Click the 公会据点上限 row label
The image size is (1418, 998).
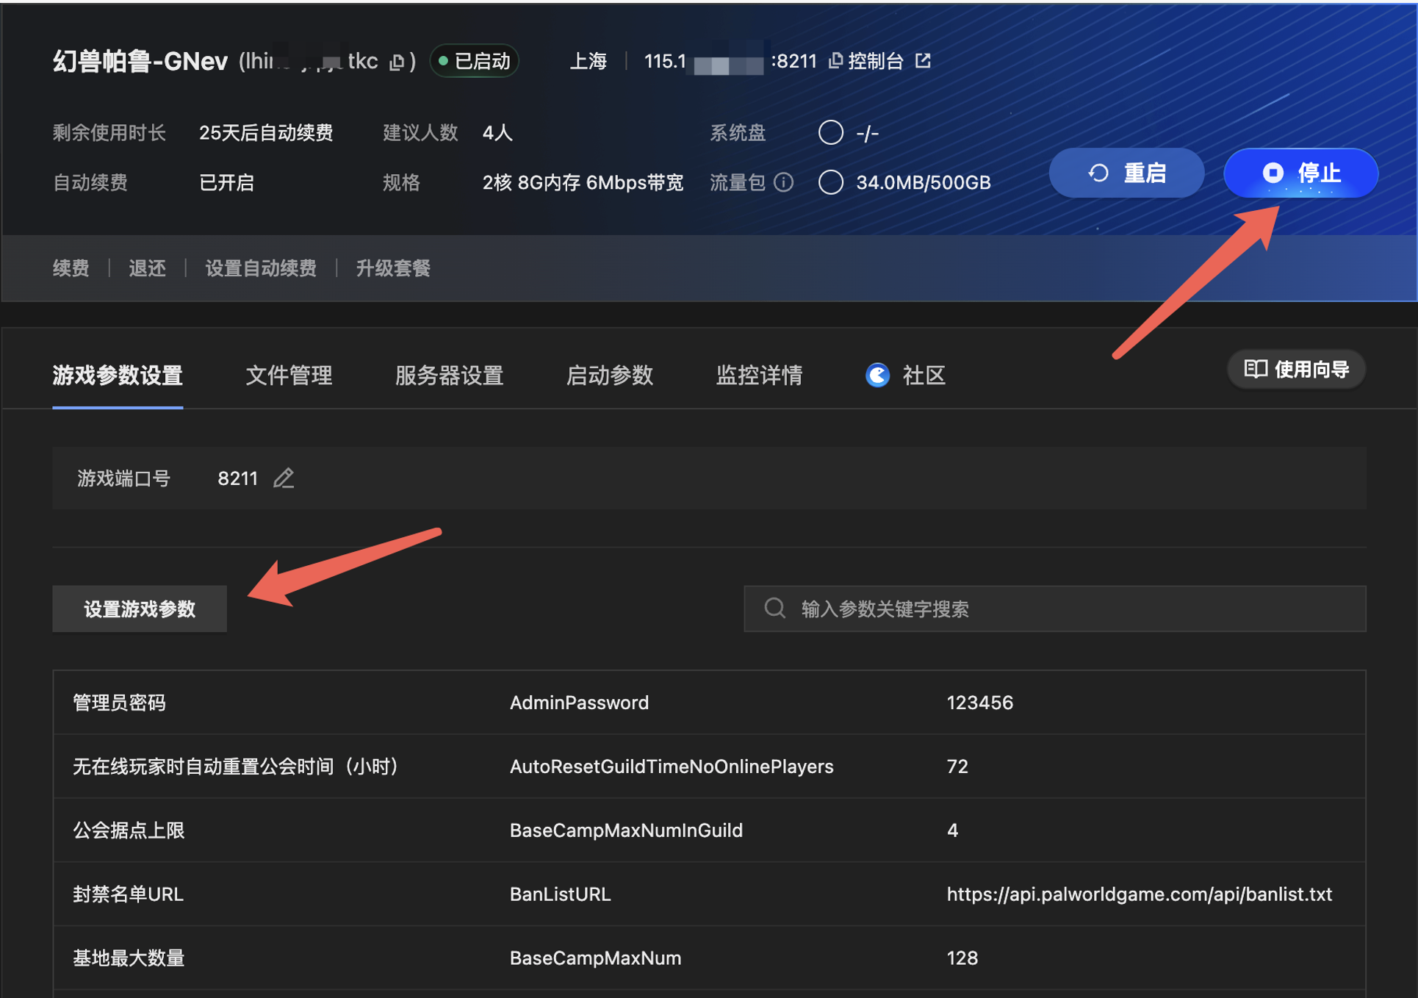pyautogui.click(x=129, y=830)
